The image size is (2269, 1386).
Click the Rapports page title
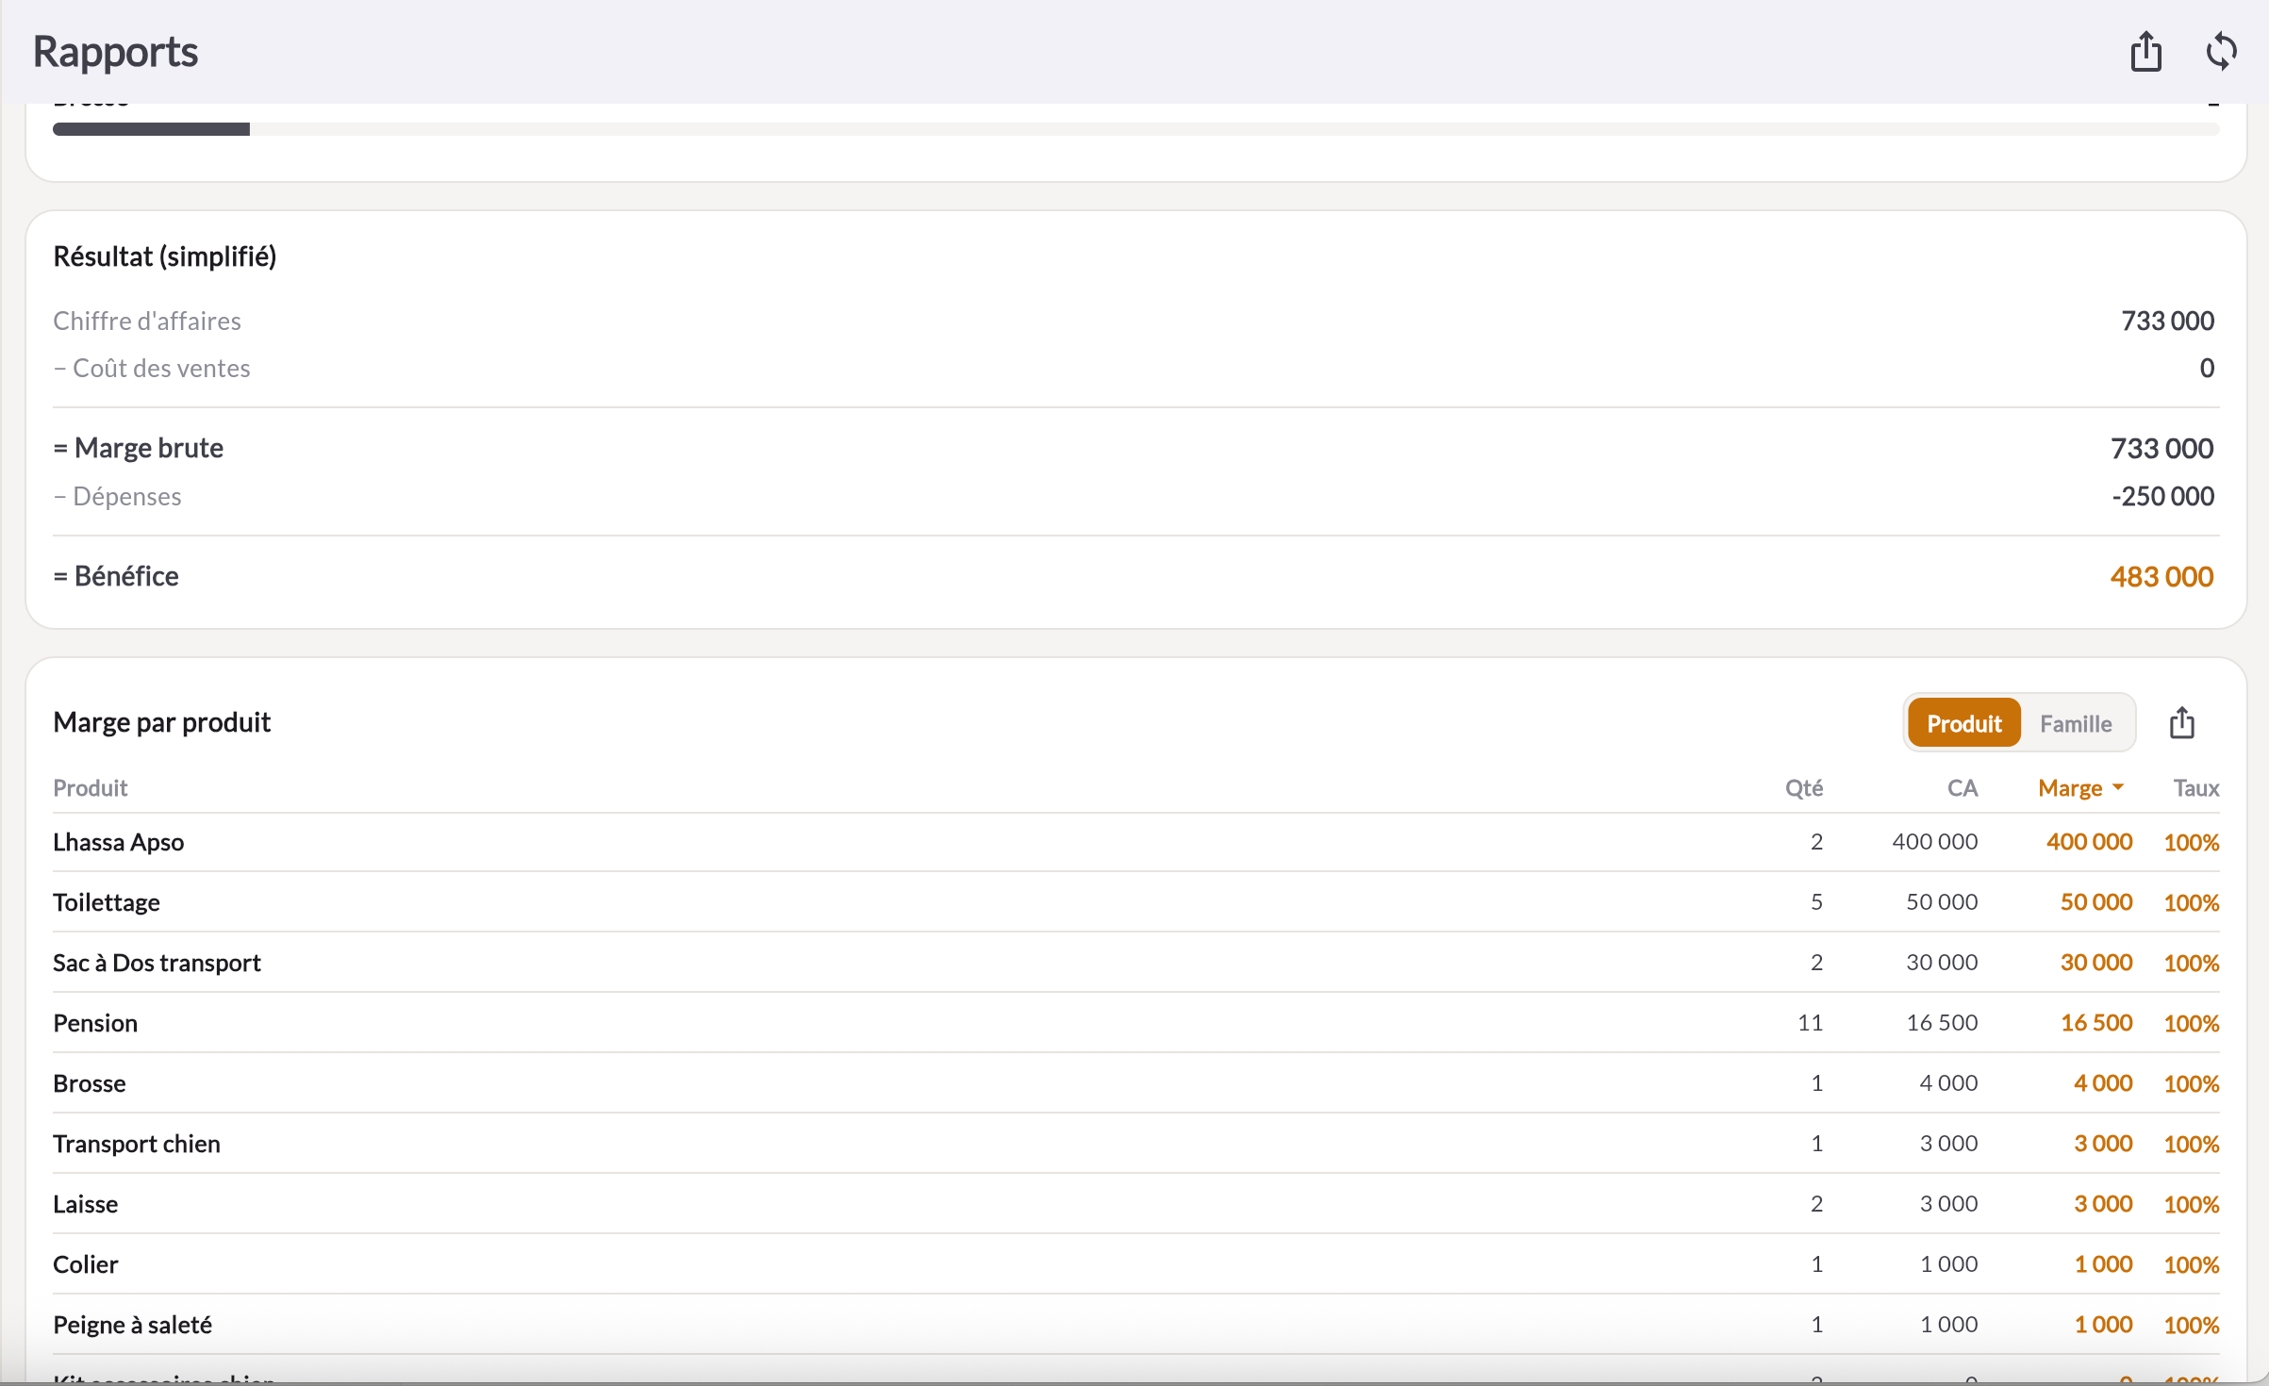115,51
